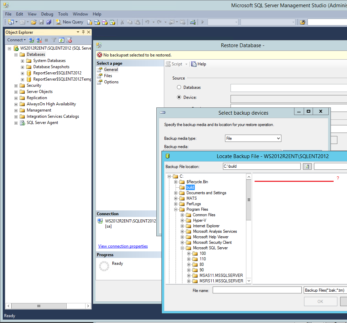
Task: Click the Disconnect server icon in Object Explorer
Action: 38,40
